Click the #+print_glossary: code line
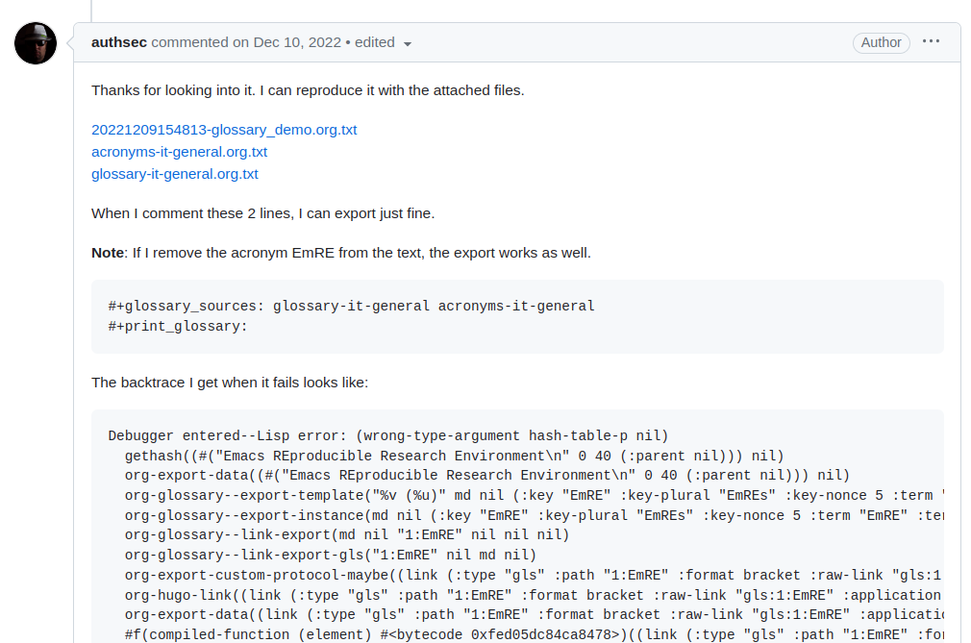The width and height of the screenshot is (971, 643). click(x=178, y=326)
